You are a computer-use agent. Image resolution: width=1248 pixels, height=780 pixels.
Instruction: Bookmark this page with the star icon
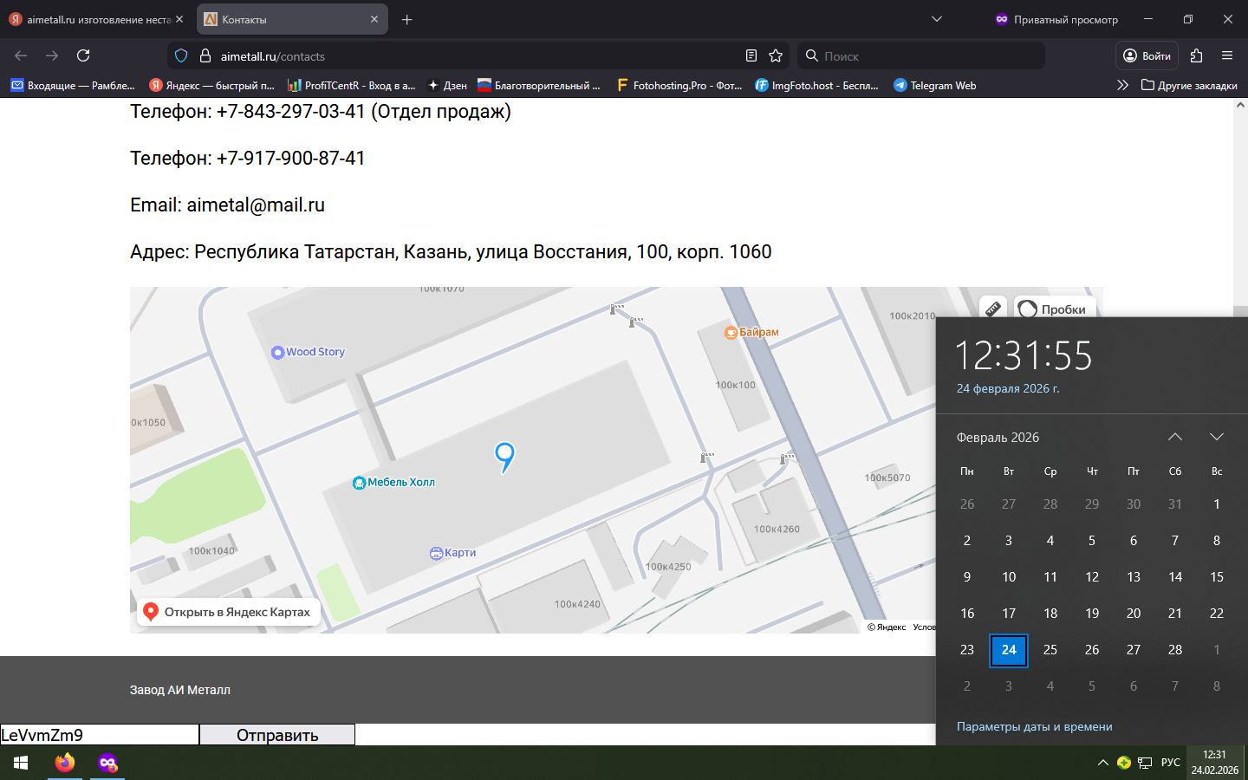point(776,55)
